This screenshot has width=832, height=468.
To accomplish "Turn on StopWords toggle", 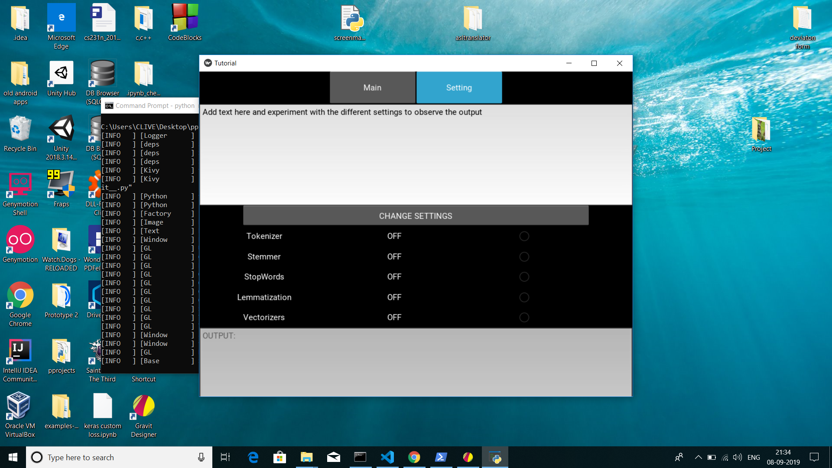I will click(524, 277).
